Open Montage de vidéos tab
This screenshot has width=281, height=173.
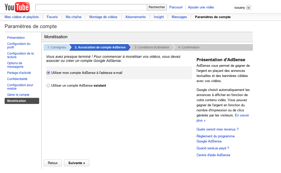103,17
